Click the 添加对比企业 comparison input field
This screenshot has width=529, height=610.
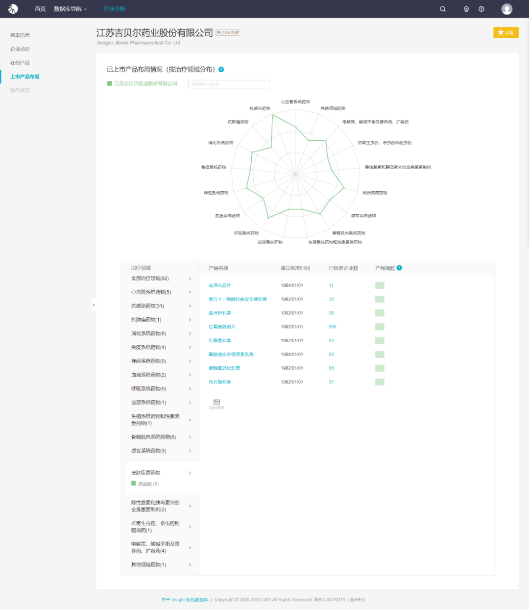coord(229,84)
